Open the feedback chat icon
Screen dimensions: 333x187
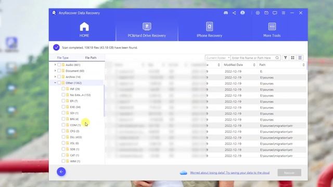coord(275,13)
